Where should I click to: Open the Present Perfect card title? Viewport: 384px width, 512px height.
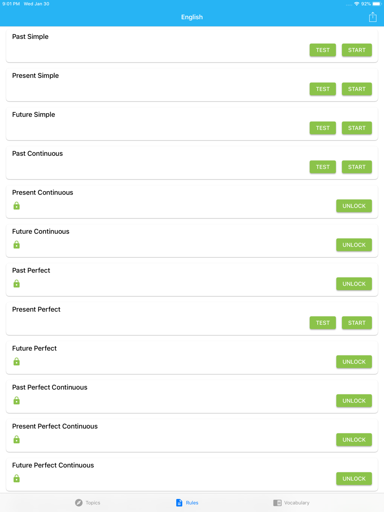coord(36,309)
